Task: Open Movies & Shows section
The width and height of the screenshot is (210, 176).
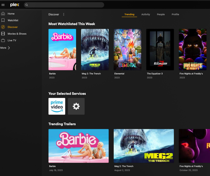Action: [x=17, y=34]
